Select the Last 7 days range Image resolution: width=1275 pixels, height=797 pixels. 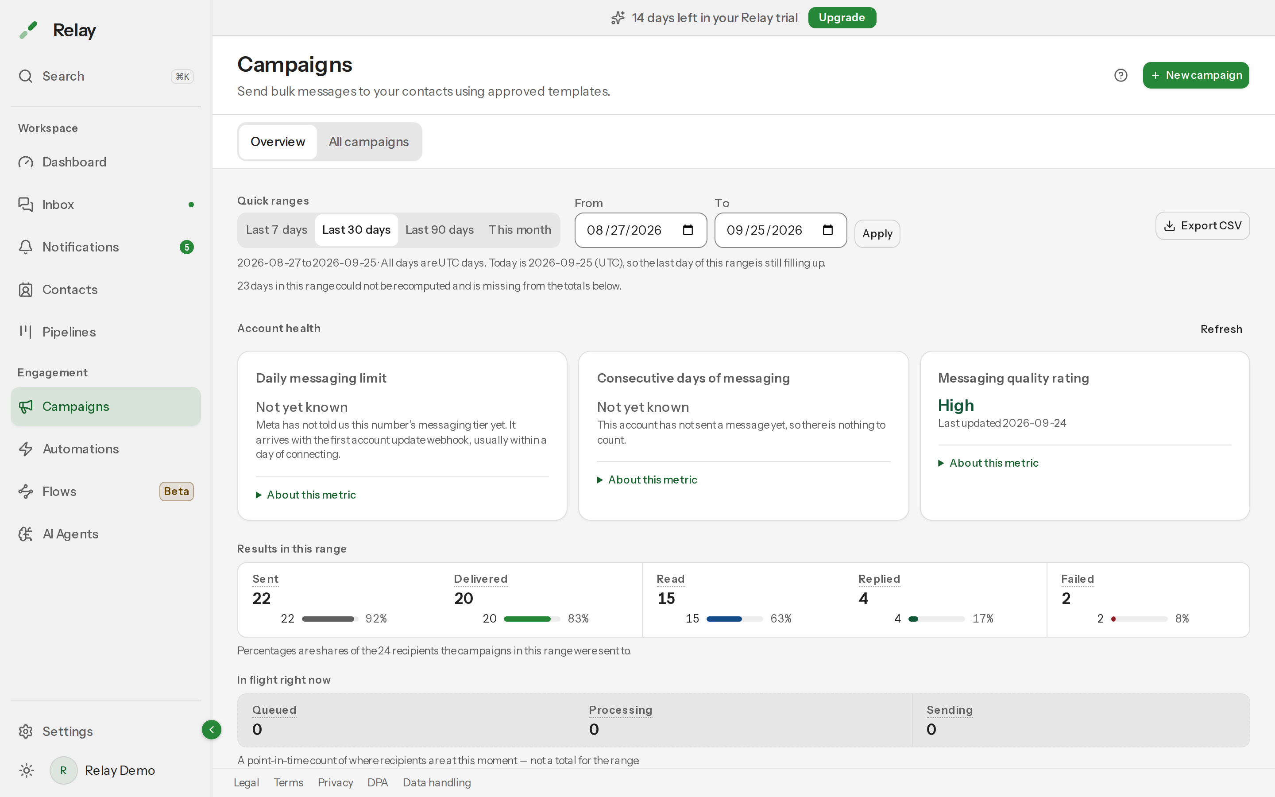pos(277,230)
